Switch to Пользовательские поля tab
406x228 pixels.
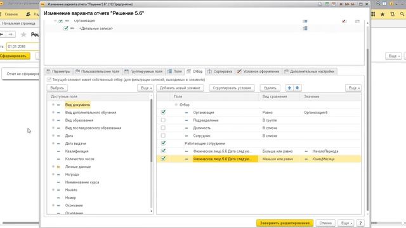(x=97, y=72)
